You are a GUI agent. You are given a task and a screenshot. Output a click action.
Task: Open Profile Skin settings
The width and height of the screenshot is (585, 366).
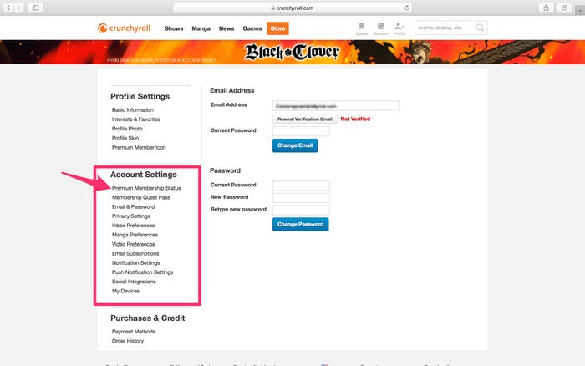[x=125, y=138]
